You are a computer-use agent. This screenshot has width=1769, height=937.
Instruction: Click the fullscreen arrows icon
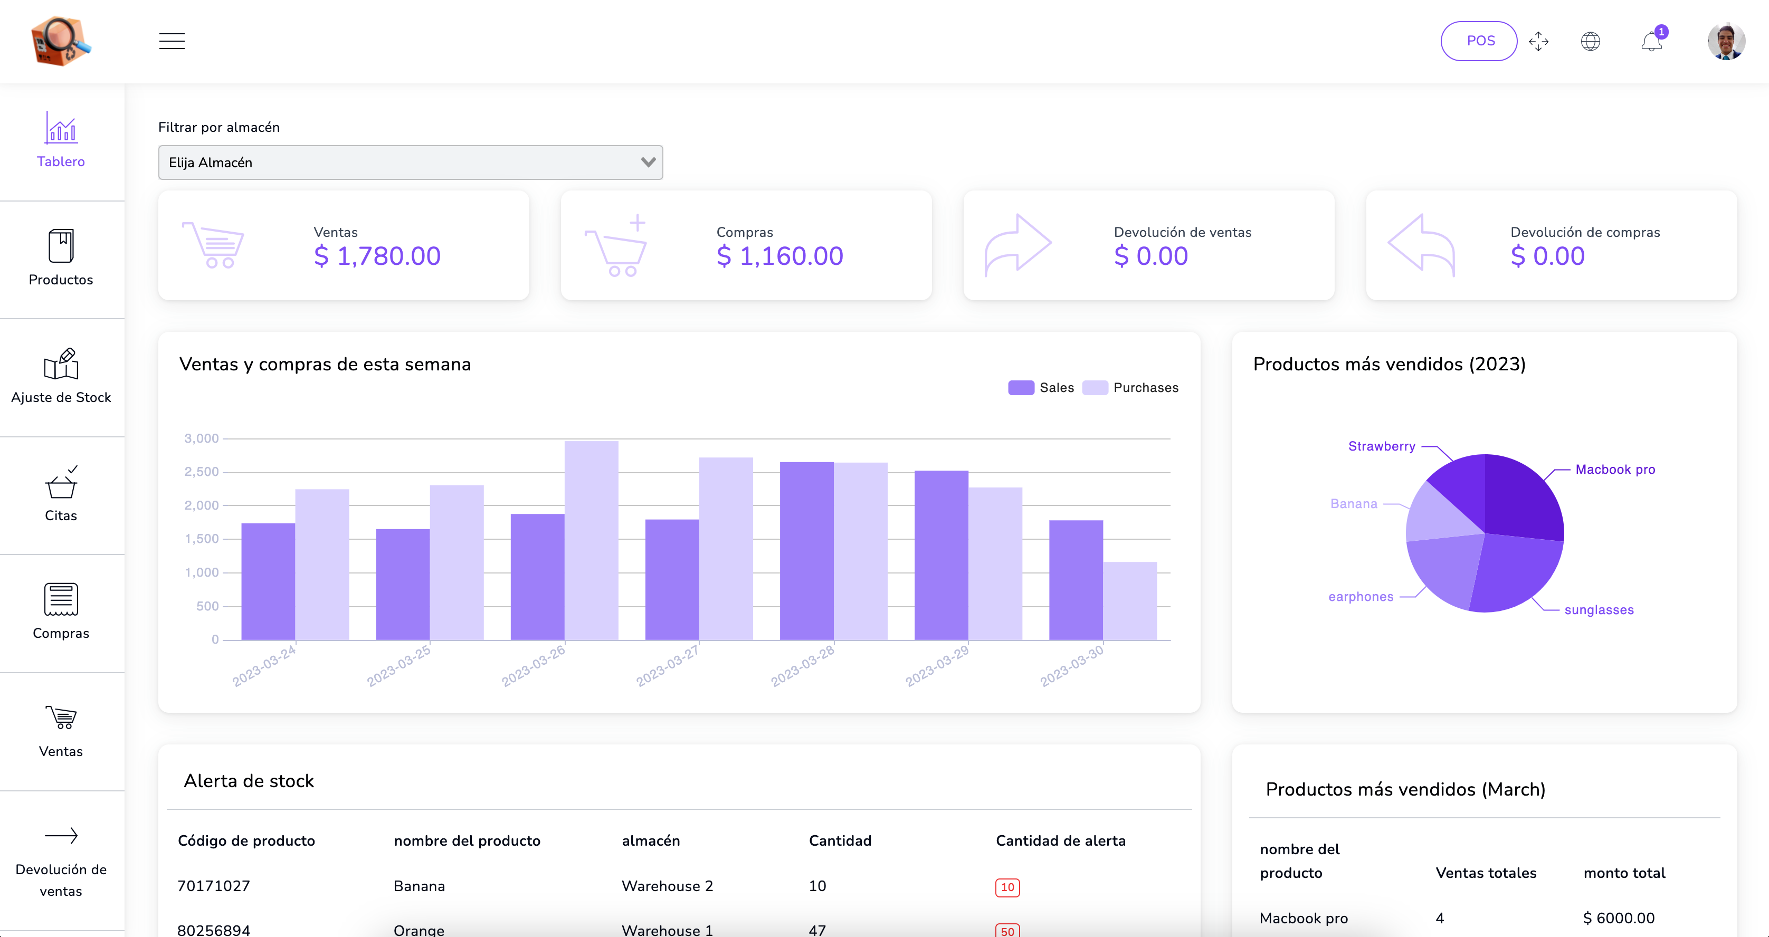click(1538, 41)
